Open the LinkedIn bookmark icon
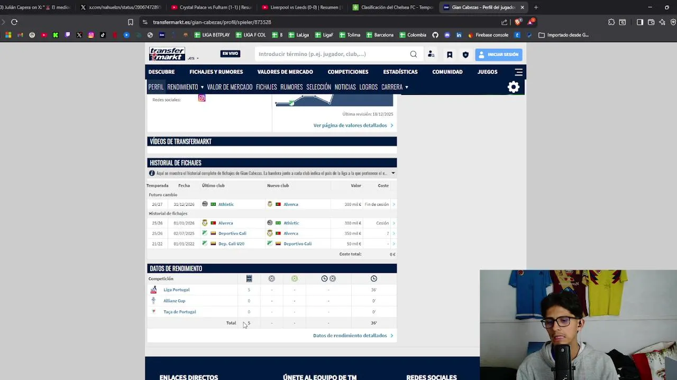 point(459,35)
